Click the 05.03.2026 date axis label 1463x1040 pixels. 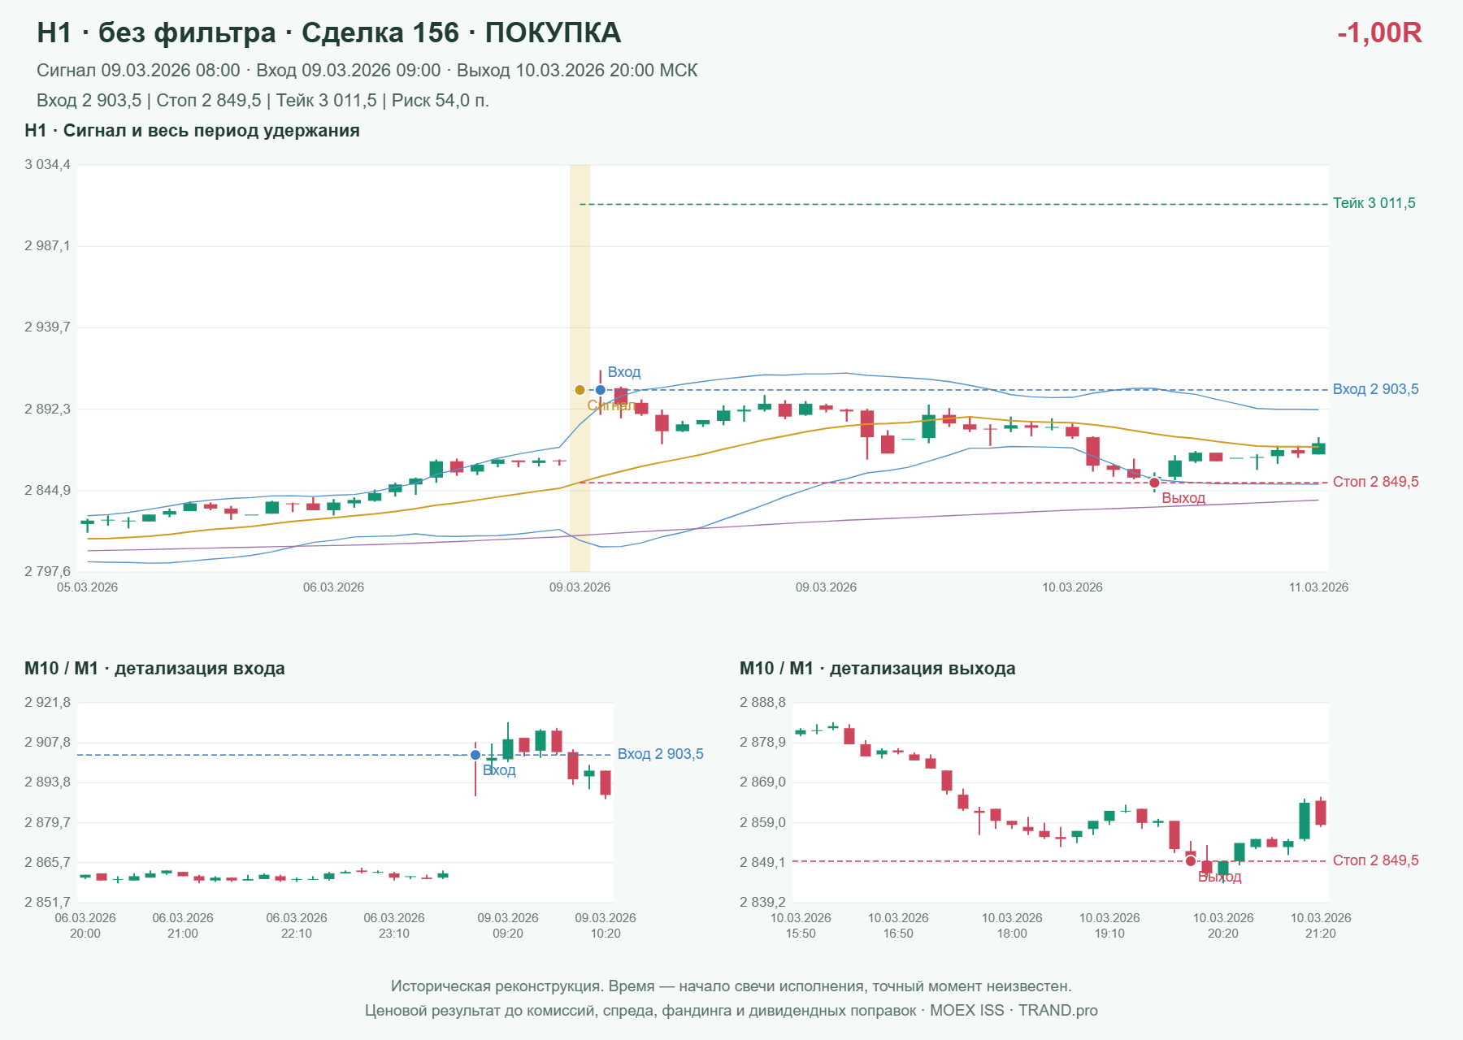(87, 587)
